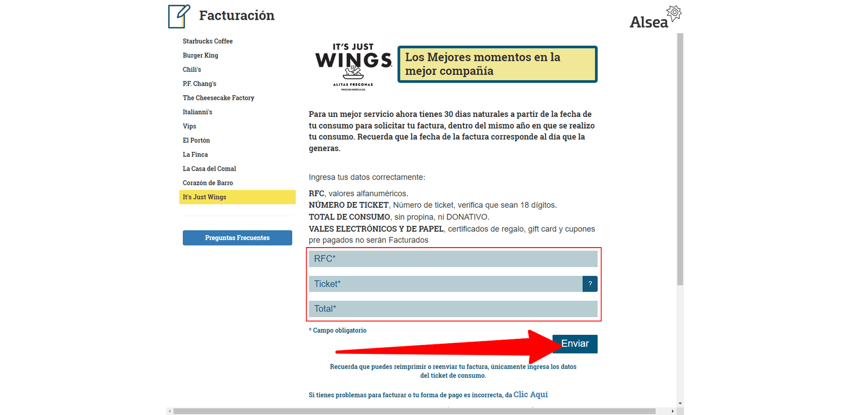Submit the form with Enviar
The width and height of the screenshot is (850, 415).
tap(575, 344)
